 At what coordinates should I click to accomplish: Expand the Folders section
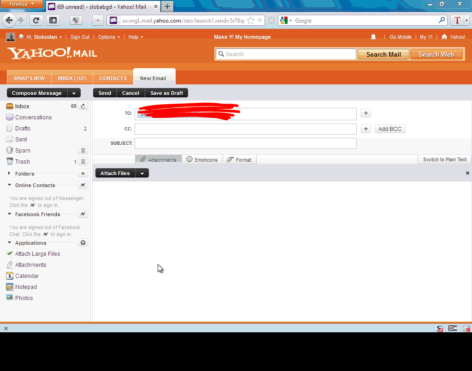(x=9, y=173)
